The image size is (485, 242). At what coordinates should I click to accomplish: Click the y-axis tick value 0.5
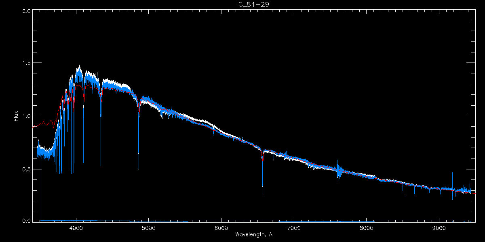pyautogui.click(x=26, y=169)
